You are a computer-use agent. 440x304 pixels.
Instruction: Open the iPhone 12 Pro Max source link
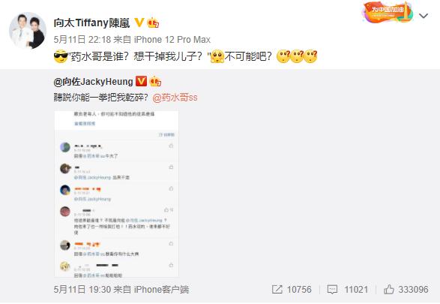click(172, 40)
